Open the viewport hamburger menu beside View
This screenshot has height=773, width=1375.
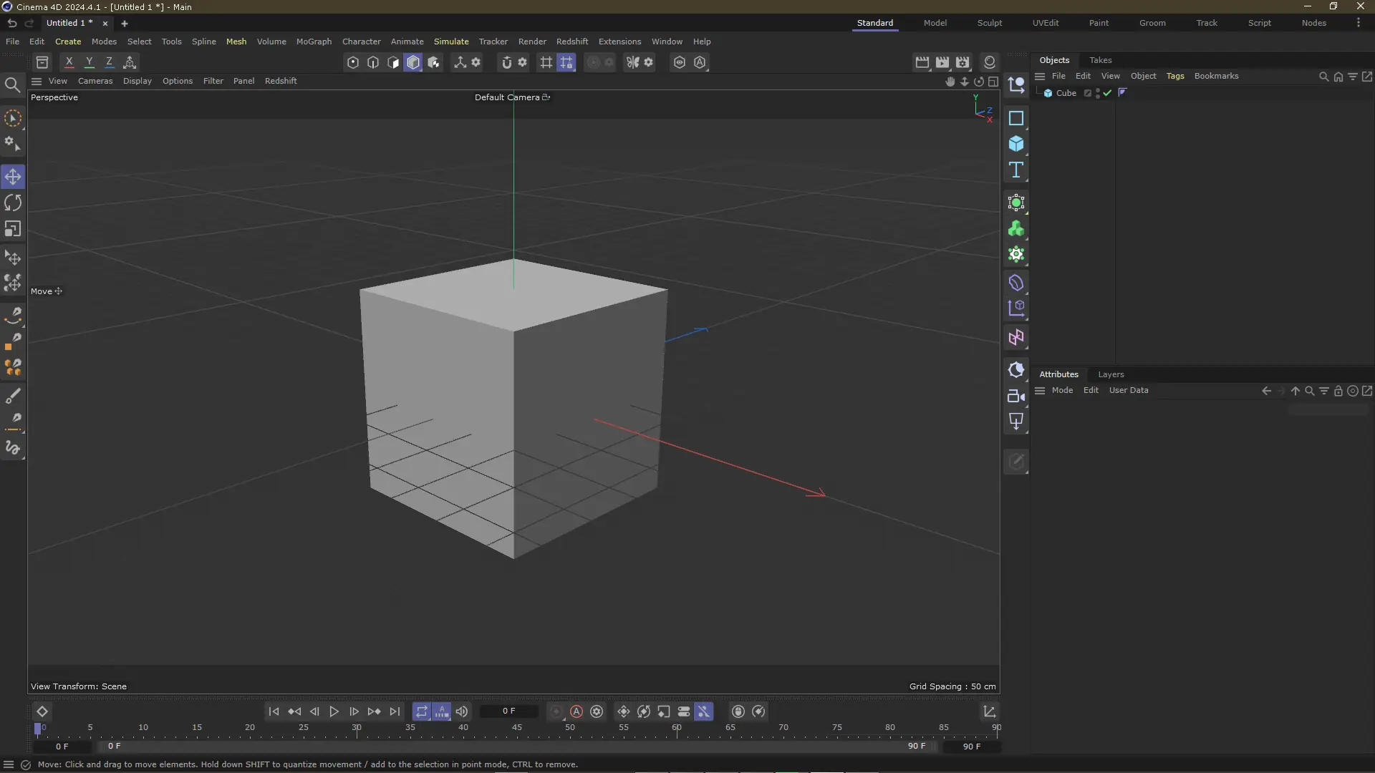[37, 81]
